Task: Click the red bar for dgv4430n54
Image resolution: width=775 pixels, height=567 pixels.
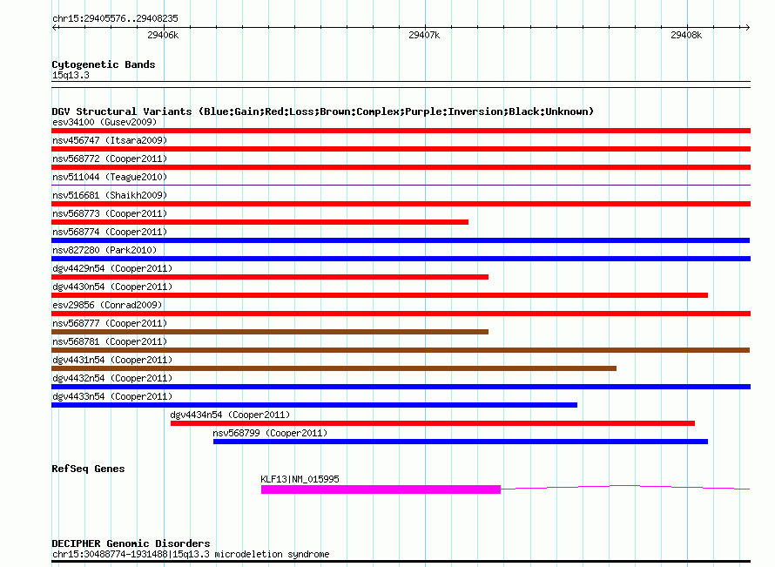Action: coord(380,295)
